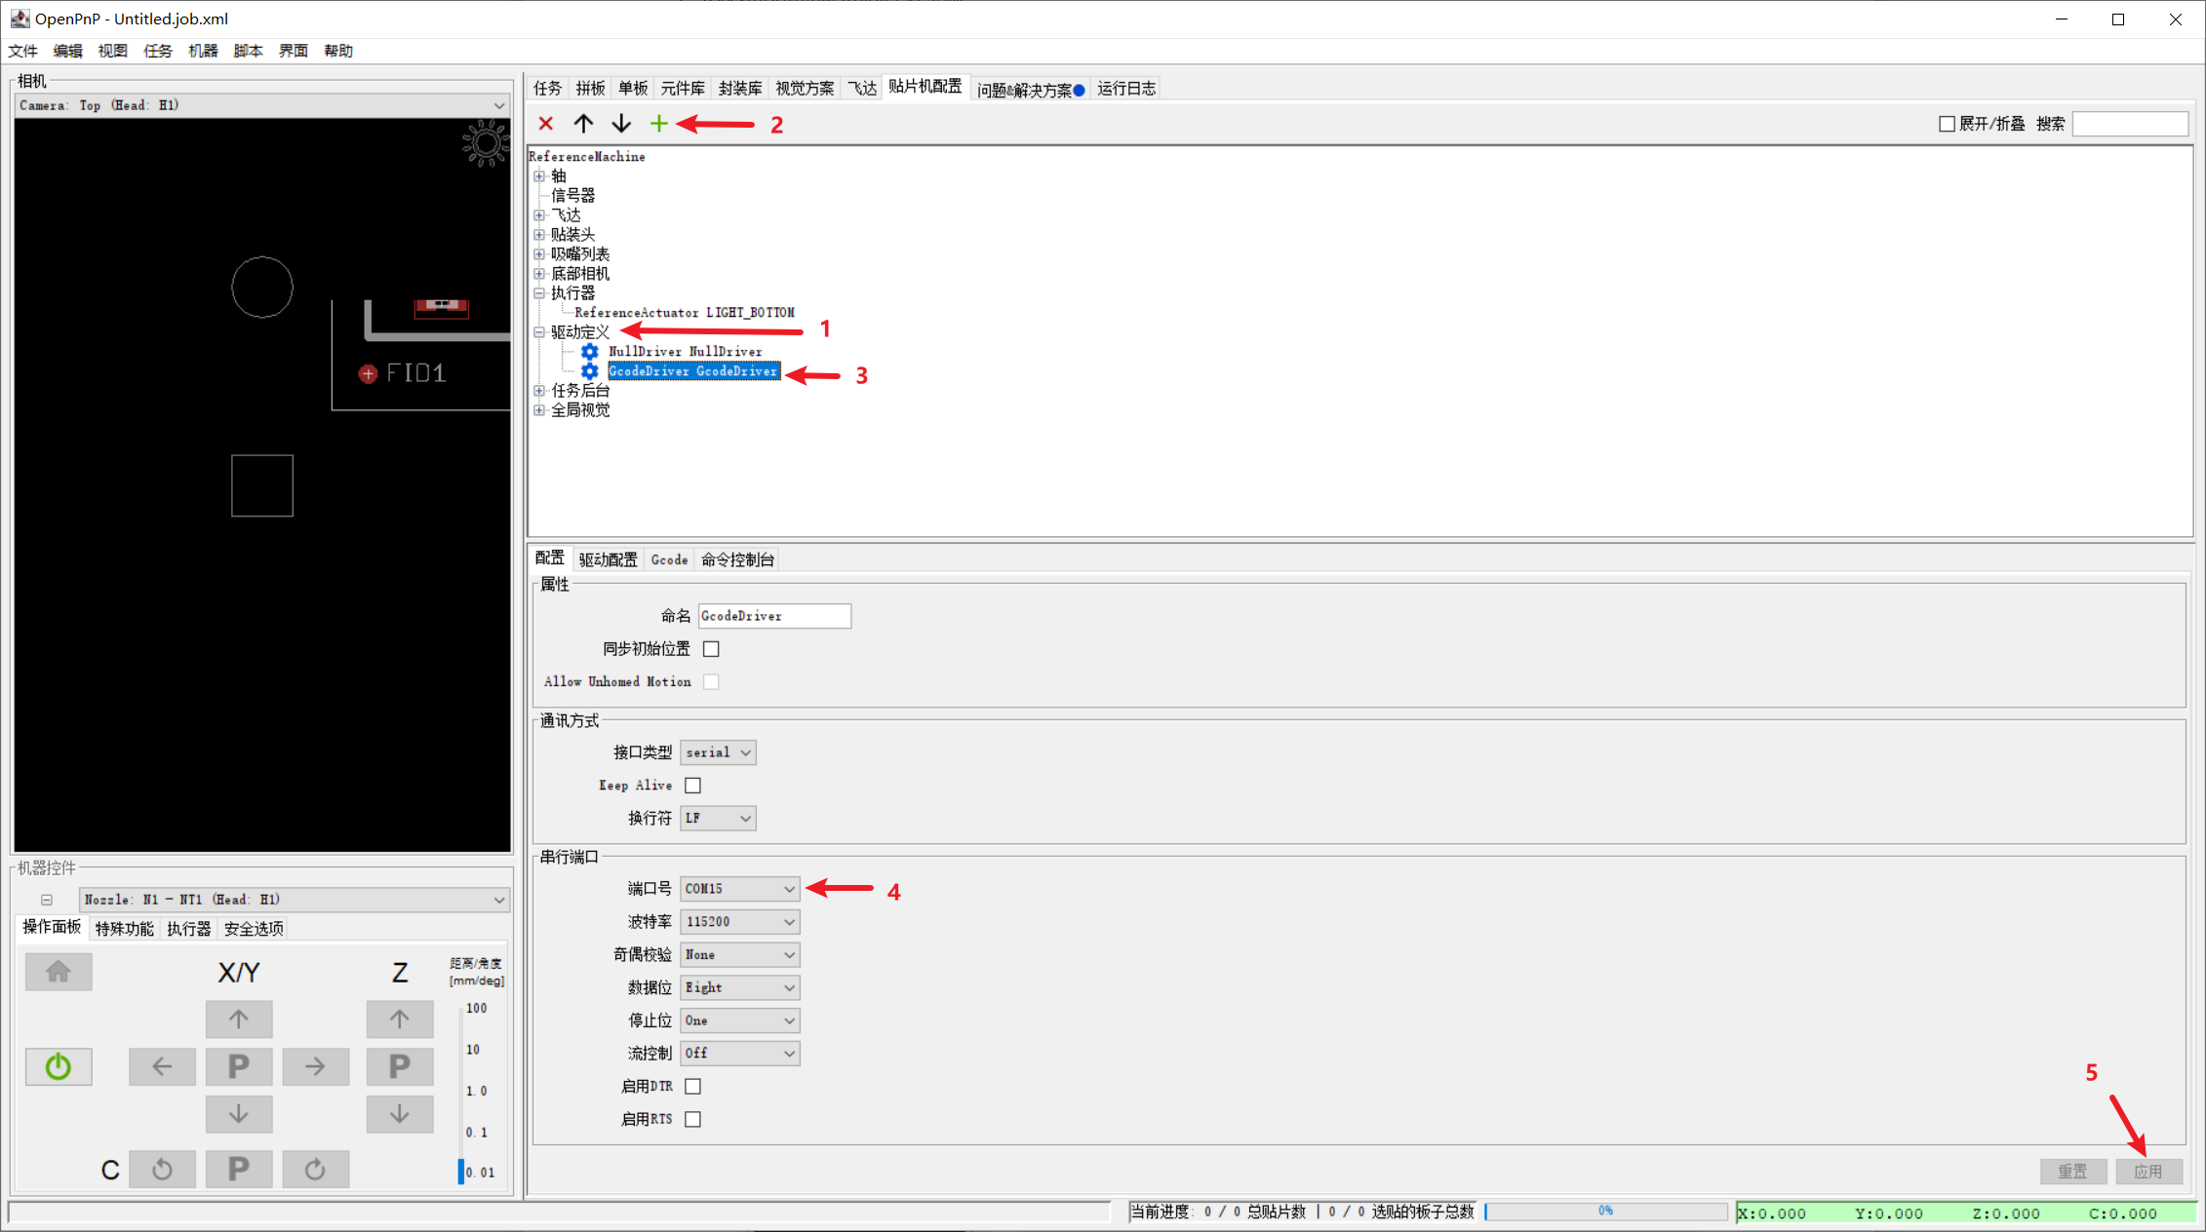Viewport: 2206px width, 1232px height.
Task: Switch to the 运行日志 tab
Action: (x=1125, y=88)
